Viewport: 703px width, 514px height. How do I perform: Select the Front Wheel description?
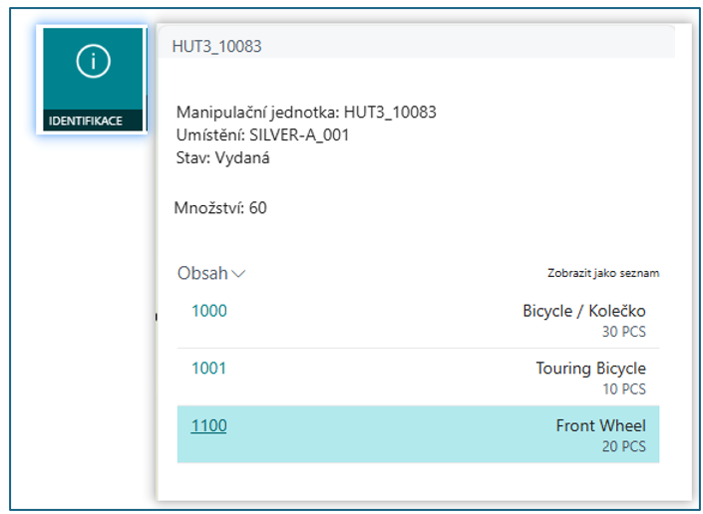pos(600,426)
